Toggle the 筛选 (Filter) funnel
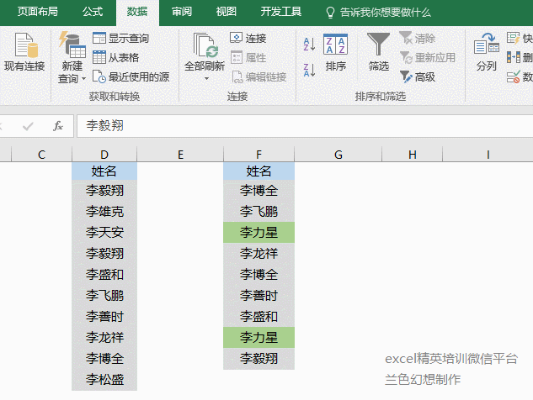Viewport: 533px width, 400px height. coord(379,52)
